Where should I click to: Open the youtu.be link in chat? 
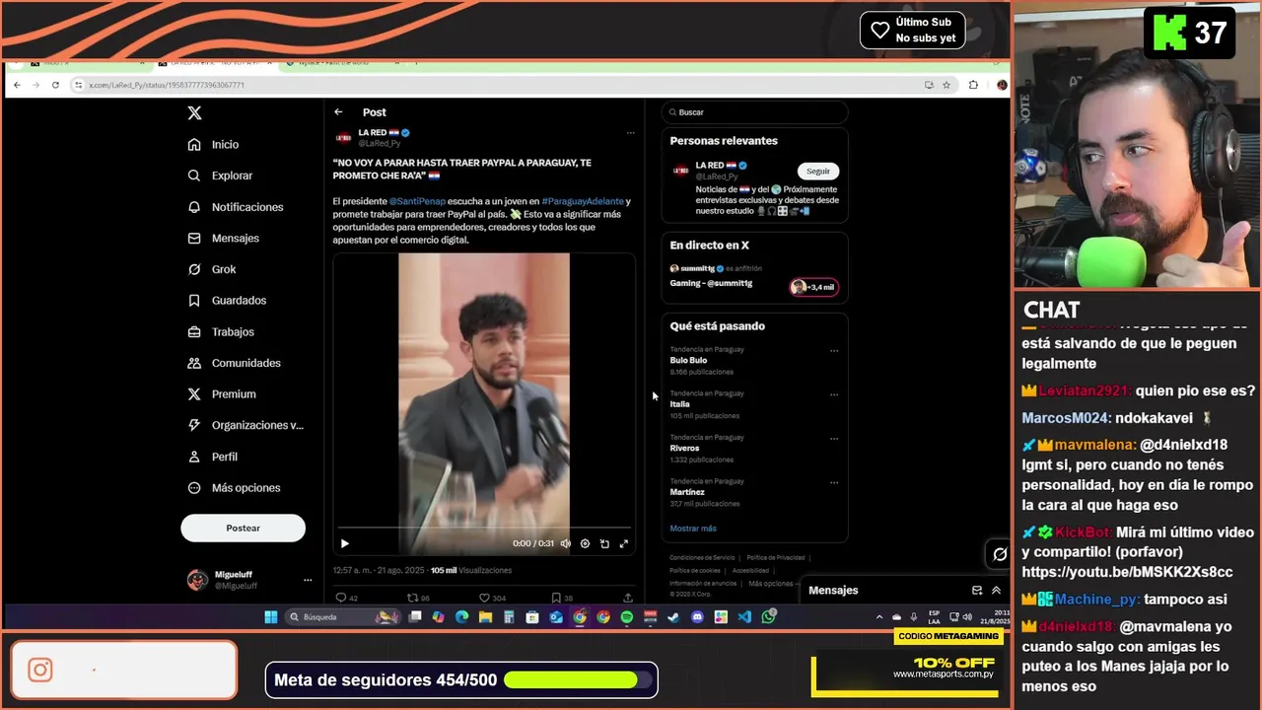1127,572
